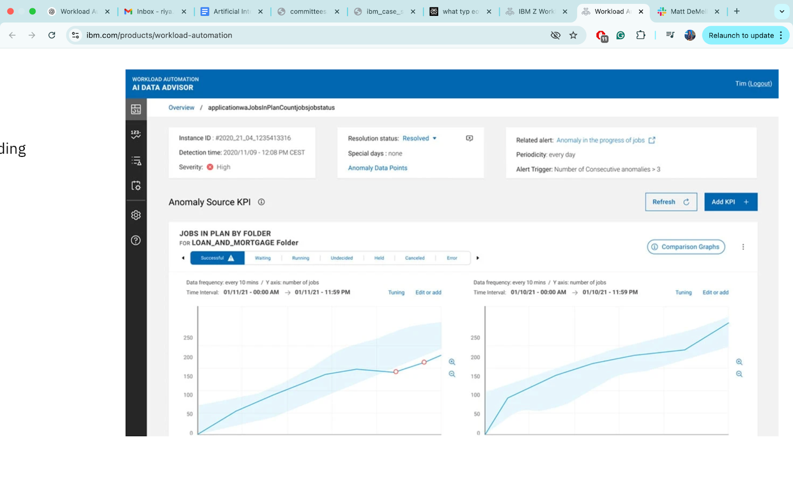Click the Add KPI button
Image resolution: width=793 pixels, height=495 pixels.
731,202
